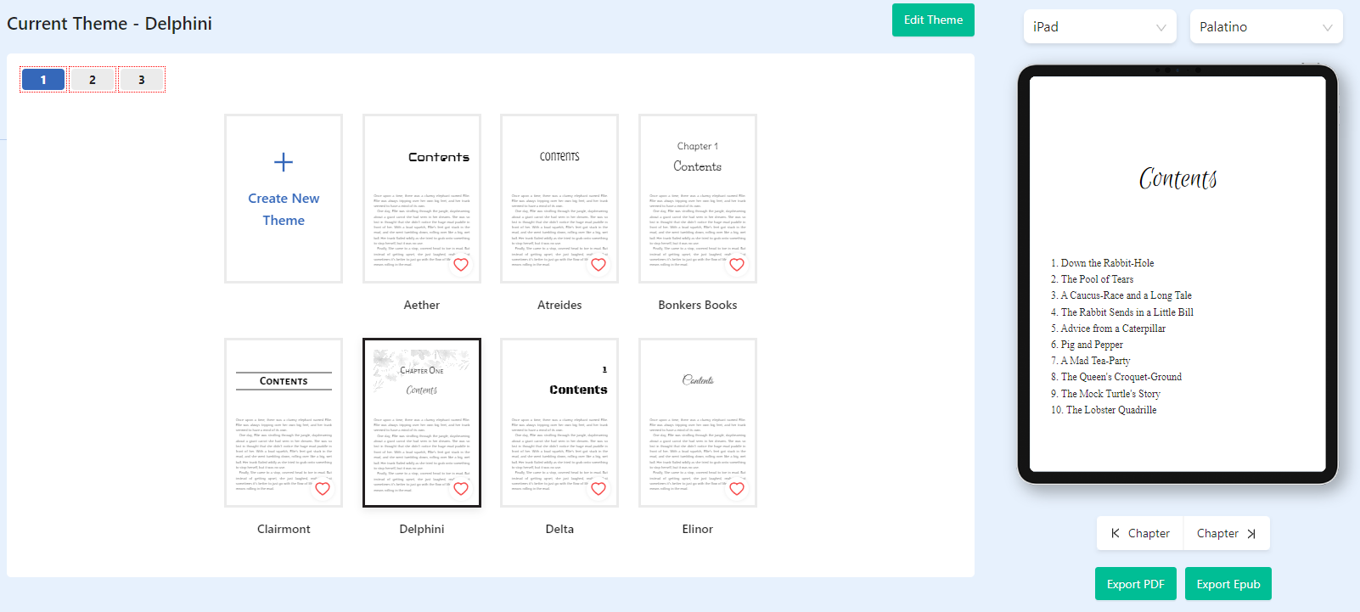Click the Aether theme name label
Image resolution: width=1360 pixels, height=612 pixels.
(x=422, y=305)
